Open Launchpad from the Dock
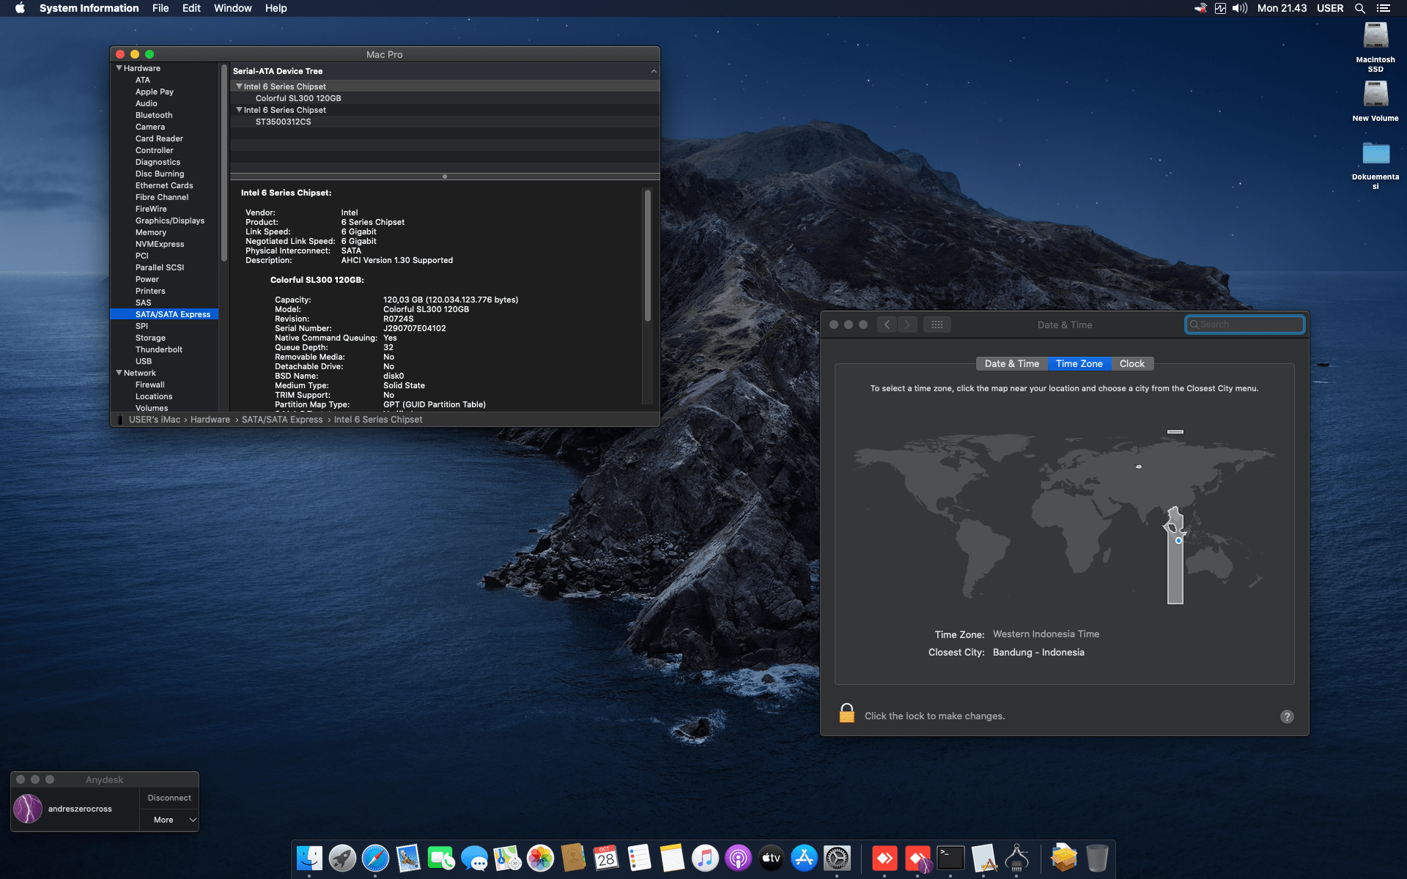Viewport: 1407px width, 879px height. click(x=342, y=857)
